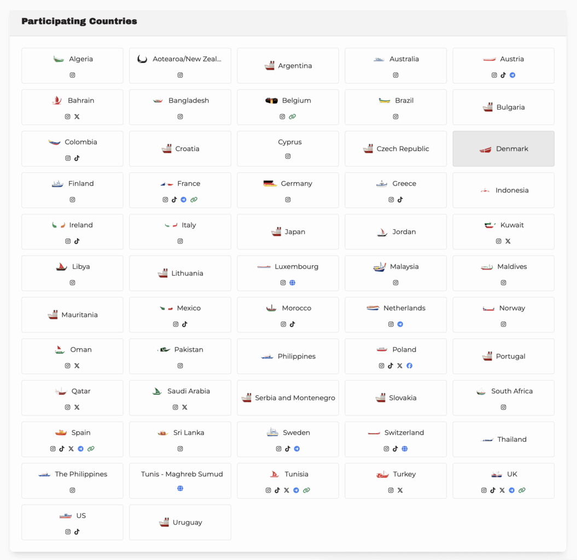The image size is (577, 560).
Task: Open the Argentina country card
Action: pos(288,66)
